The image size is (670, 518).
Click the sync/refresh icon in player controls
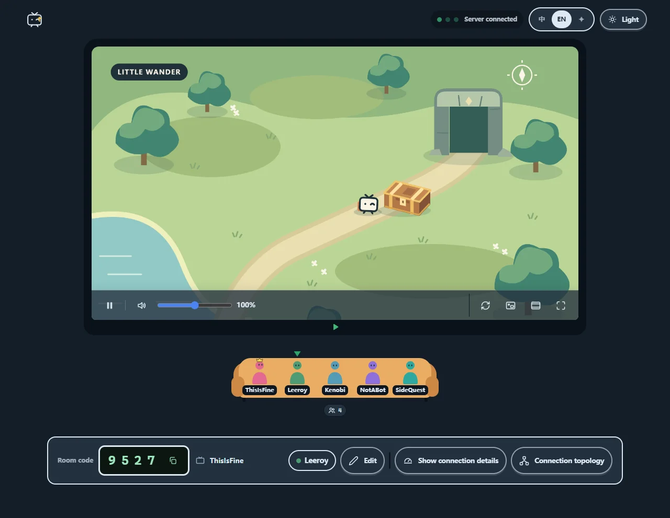[x=485, y=305]
